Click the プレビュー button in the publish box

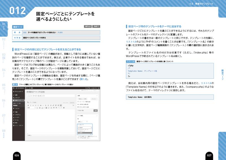click(94, 99)
